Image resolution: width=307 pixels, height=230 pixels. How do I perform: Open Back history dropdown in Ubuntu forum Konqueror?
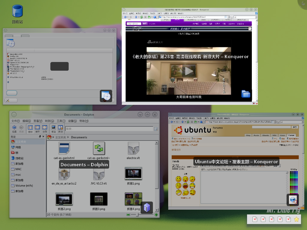(174, 122)
